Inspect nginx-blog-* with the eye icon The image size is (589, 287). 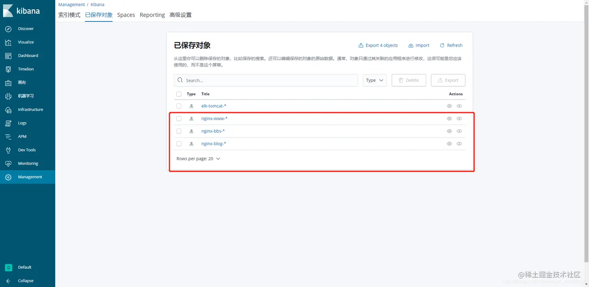pos(449,143)
